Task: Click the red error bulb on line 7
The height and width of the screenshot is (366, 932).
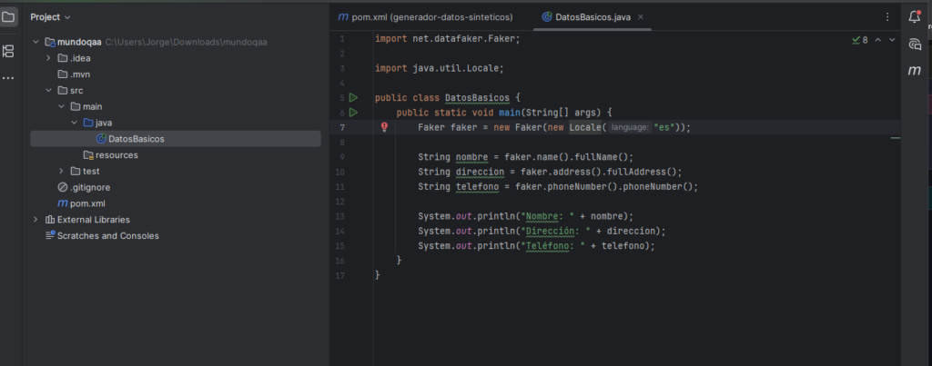Action: (384, 127)
